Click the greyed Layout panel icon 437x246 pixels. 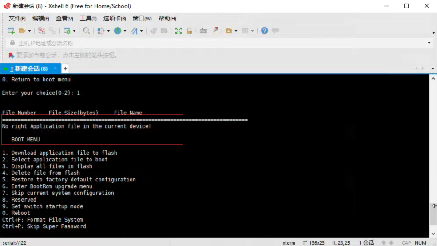pyautogui.click(x=245, y=31)
